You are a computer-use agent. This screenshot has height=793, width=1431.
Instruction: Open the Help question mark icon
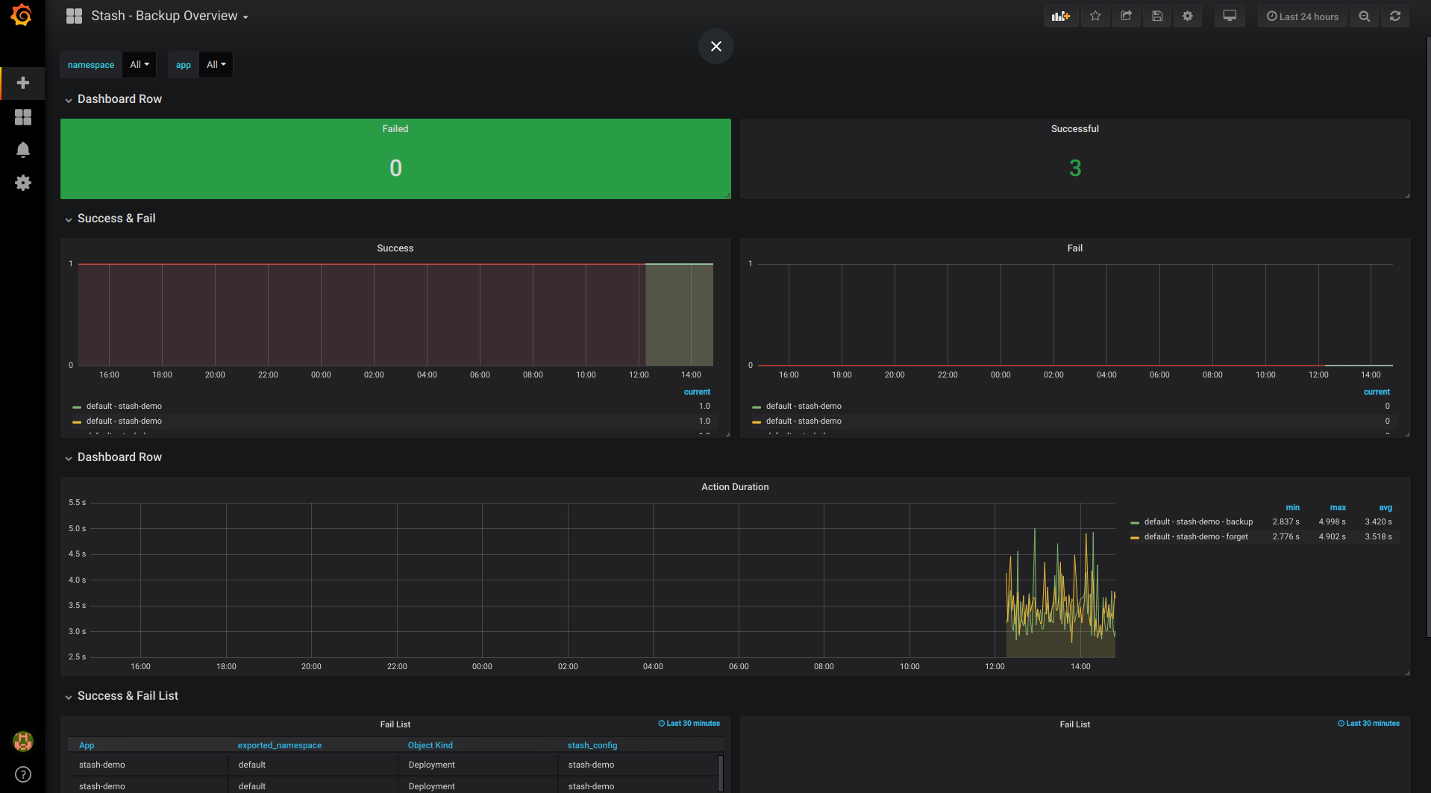23,774
